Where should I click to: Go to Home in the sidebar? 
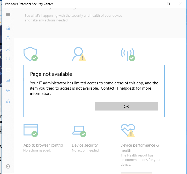click(8, 28)
